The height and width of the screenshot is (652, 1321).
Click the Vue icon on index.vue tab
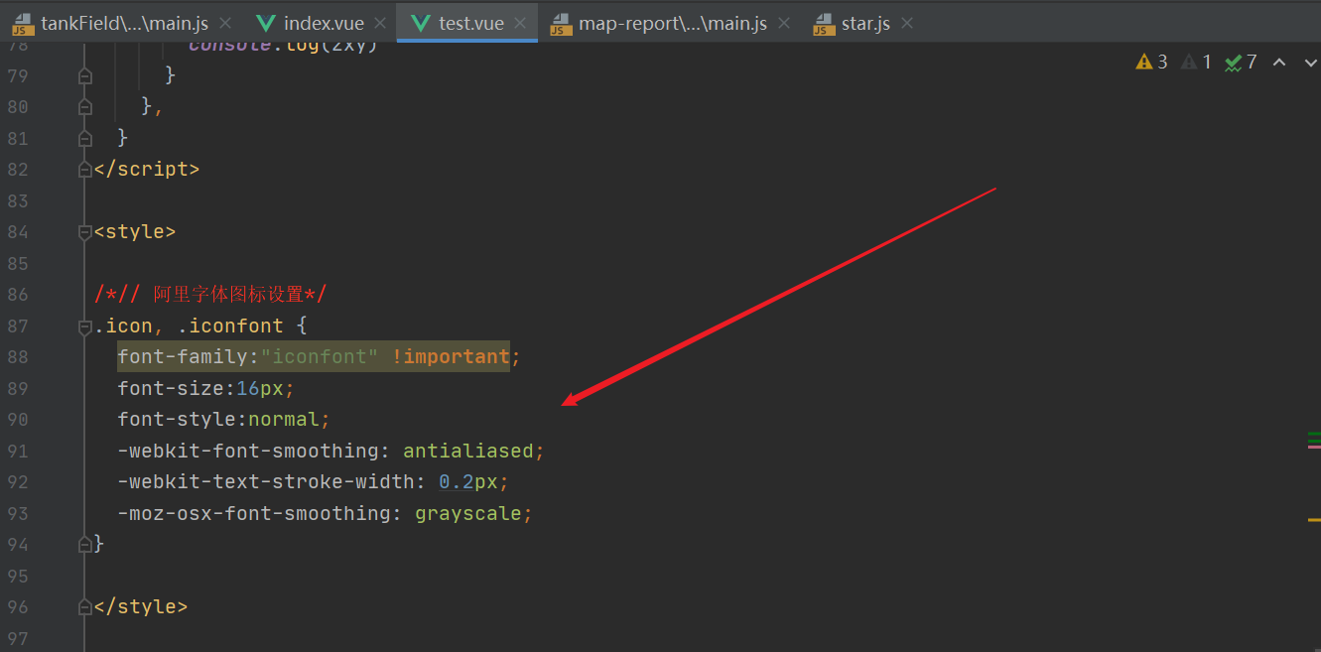click(266, 23)
